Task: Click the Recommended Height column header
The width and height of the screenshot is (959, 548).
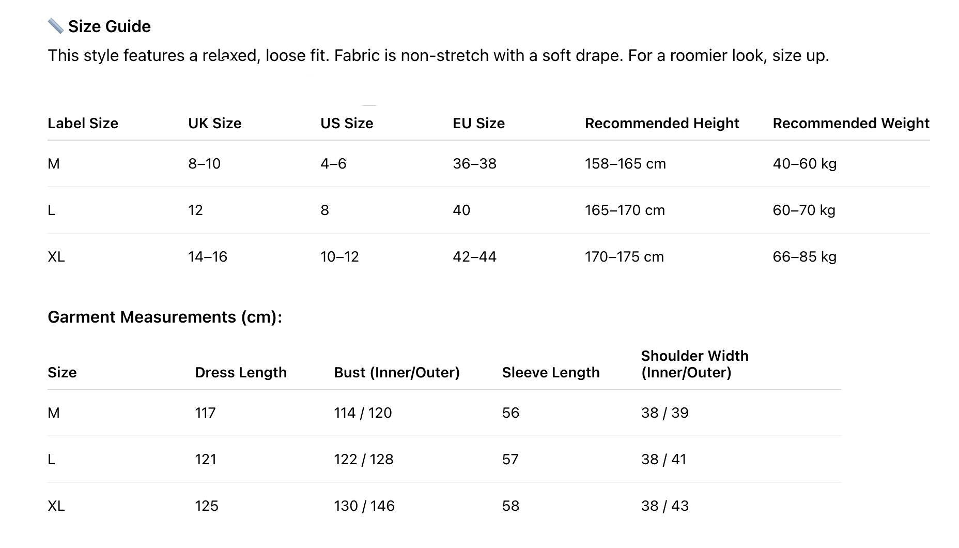Action: [x=661, y=124]
